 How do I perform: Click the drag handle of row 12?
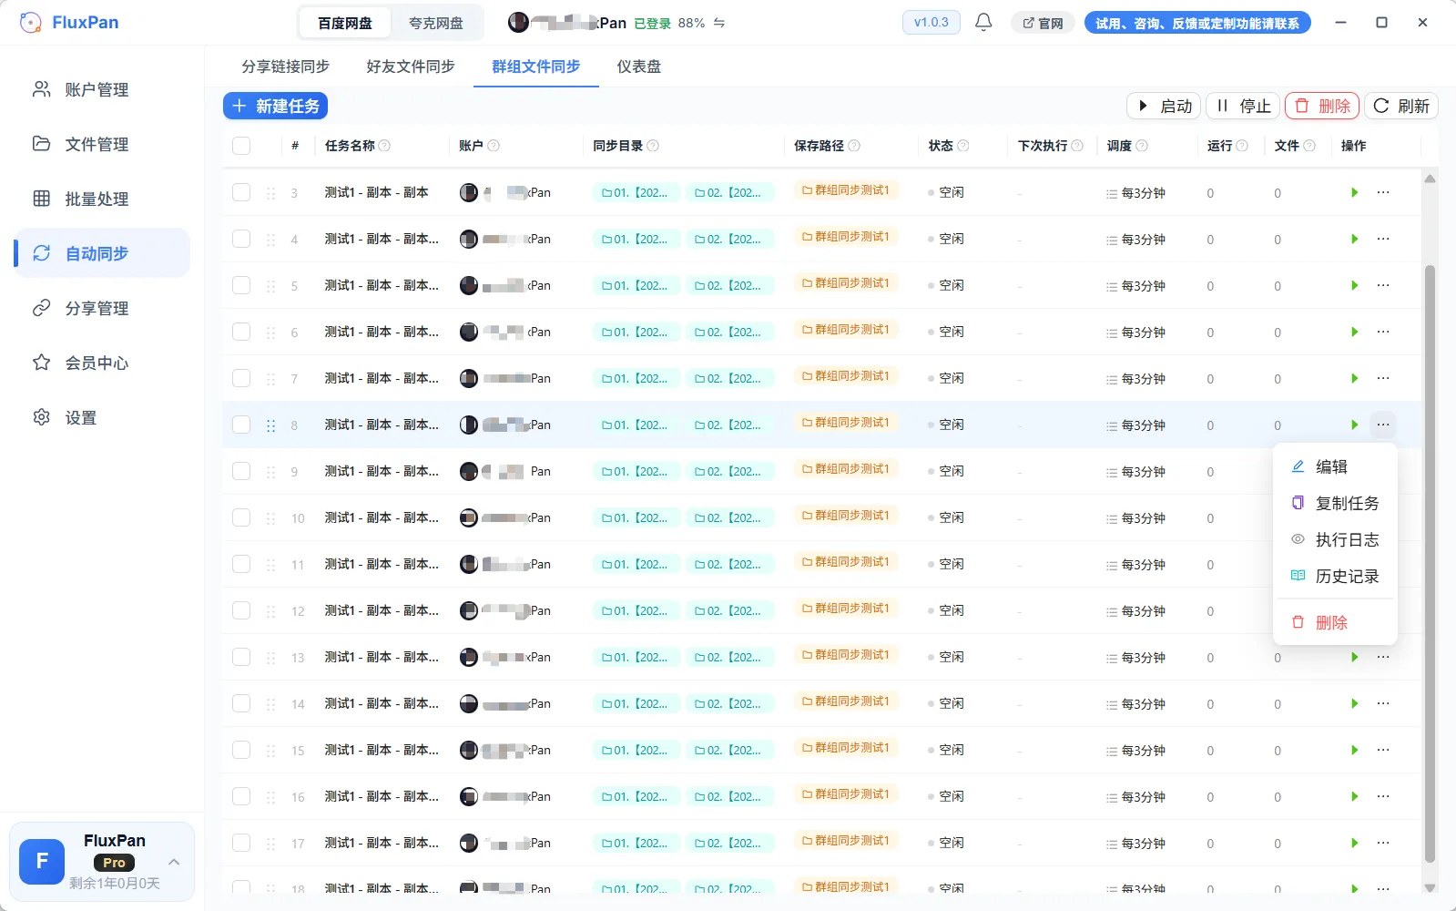point(270,611)
